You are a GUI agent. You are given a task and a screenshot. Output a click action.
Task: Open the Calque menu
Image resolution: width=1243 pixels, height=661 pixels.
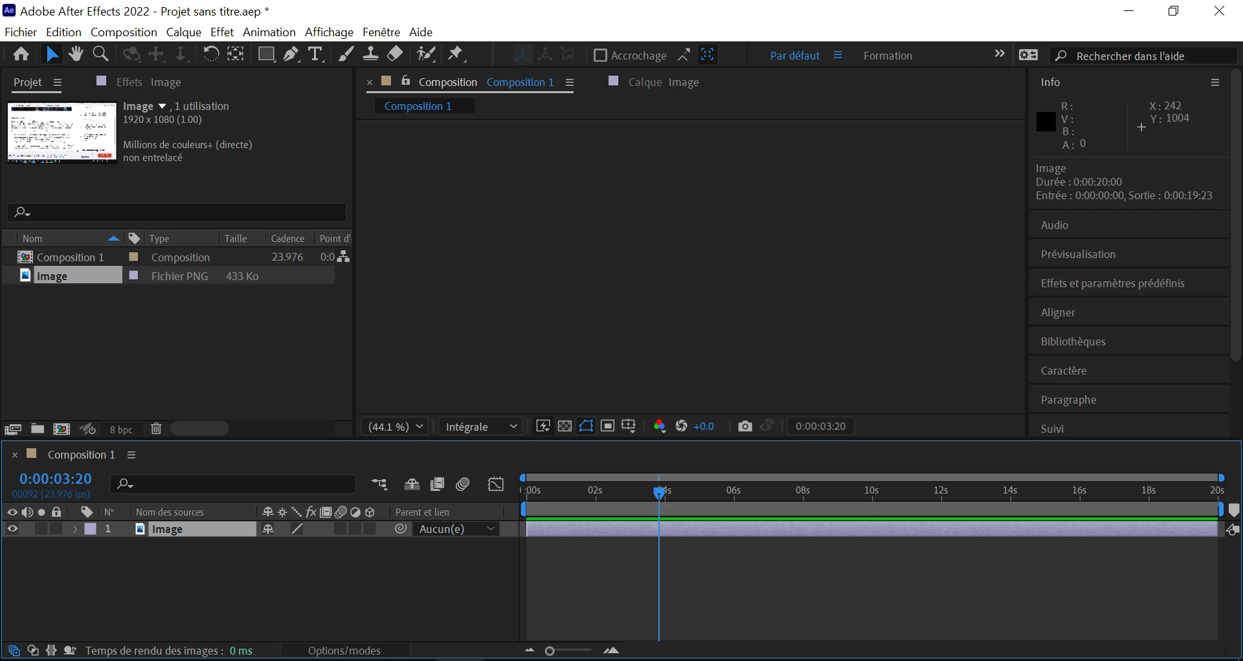click(184, 32)
